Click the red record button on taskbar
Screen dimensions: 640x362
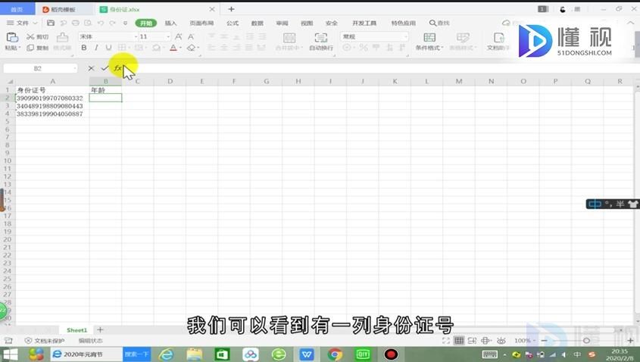[x=391, y=354]
